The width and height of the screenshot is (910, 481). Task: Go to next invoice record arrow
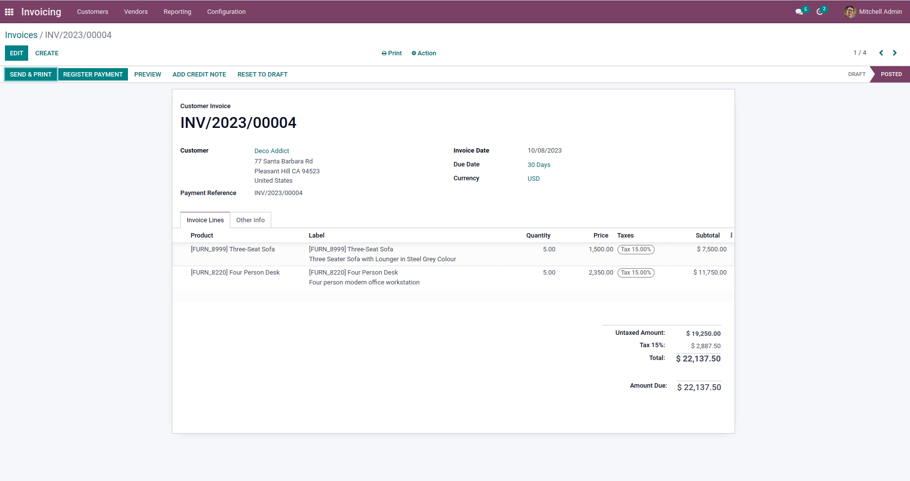pyautogui.click(x=895, y=53)
